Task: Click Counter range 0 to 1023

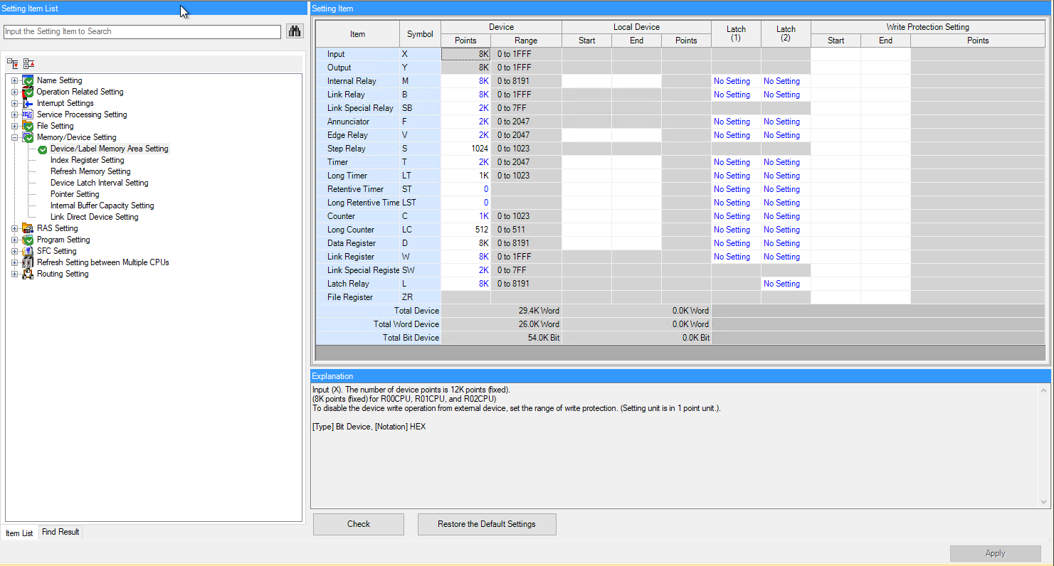Action: (526, 216)
